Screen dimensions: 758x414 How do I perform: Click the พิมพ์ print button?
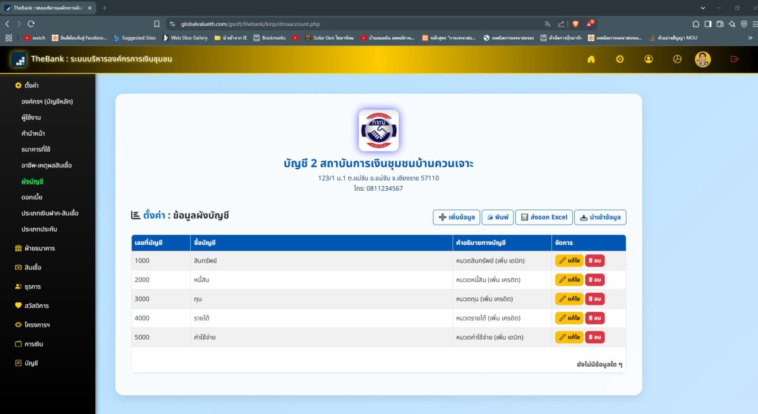pos(498,217)
